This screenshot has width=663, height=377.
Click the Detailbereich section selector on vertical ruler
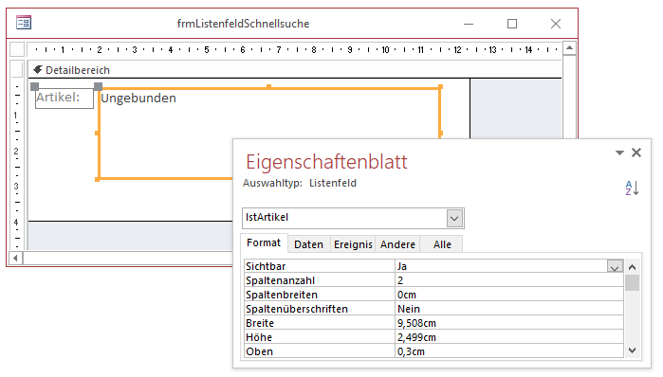pos(17,70)
